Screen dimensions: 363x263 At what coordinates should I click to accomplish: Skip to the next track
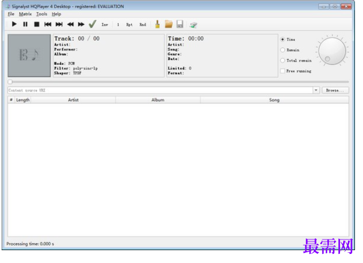pyautogui.click(x=59, y=24)
